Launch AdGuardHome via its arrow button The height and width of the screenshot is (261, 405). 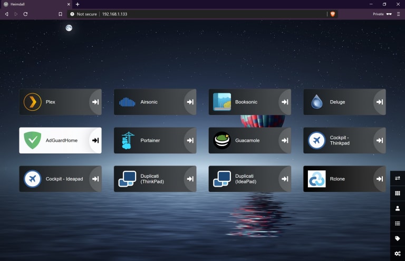pos(95,140)
